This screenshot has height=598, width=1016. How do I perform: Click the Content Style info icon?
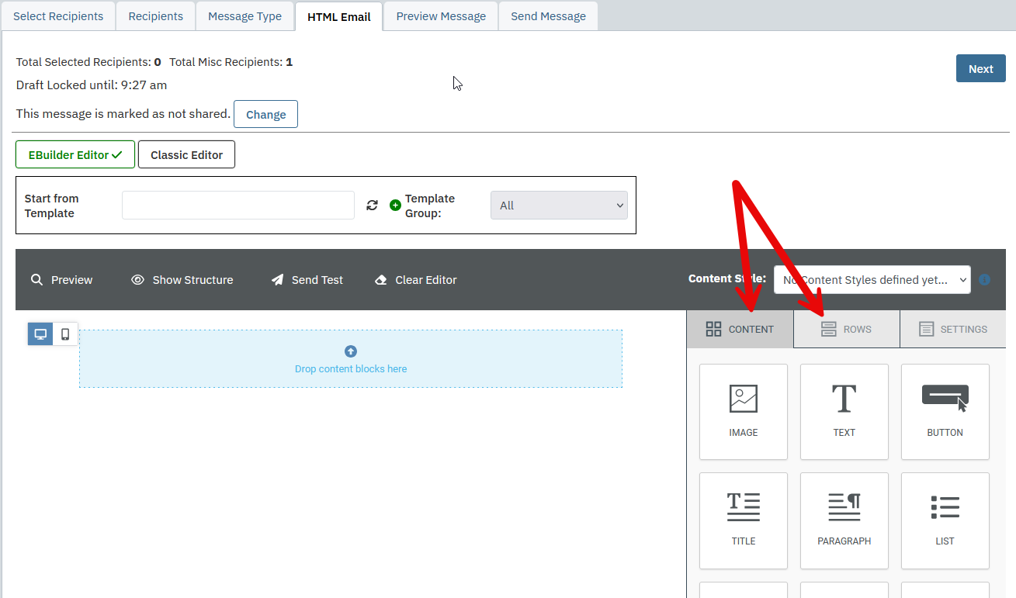(x=985, y=280)
